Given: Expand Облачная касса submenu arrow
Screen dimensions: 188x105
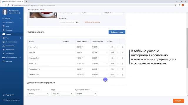Looking at the screenshot, I should coord(21,57).
